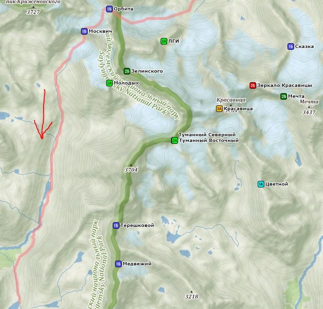The height and width of the screenshot is (309, 323).
Task: Select the Мечта 3437 peak label
Action: (x=309, y=107)
